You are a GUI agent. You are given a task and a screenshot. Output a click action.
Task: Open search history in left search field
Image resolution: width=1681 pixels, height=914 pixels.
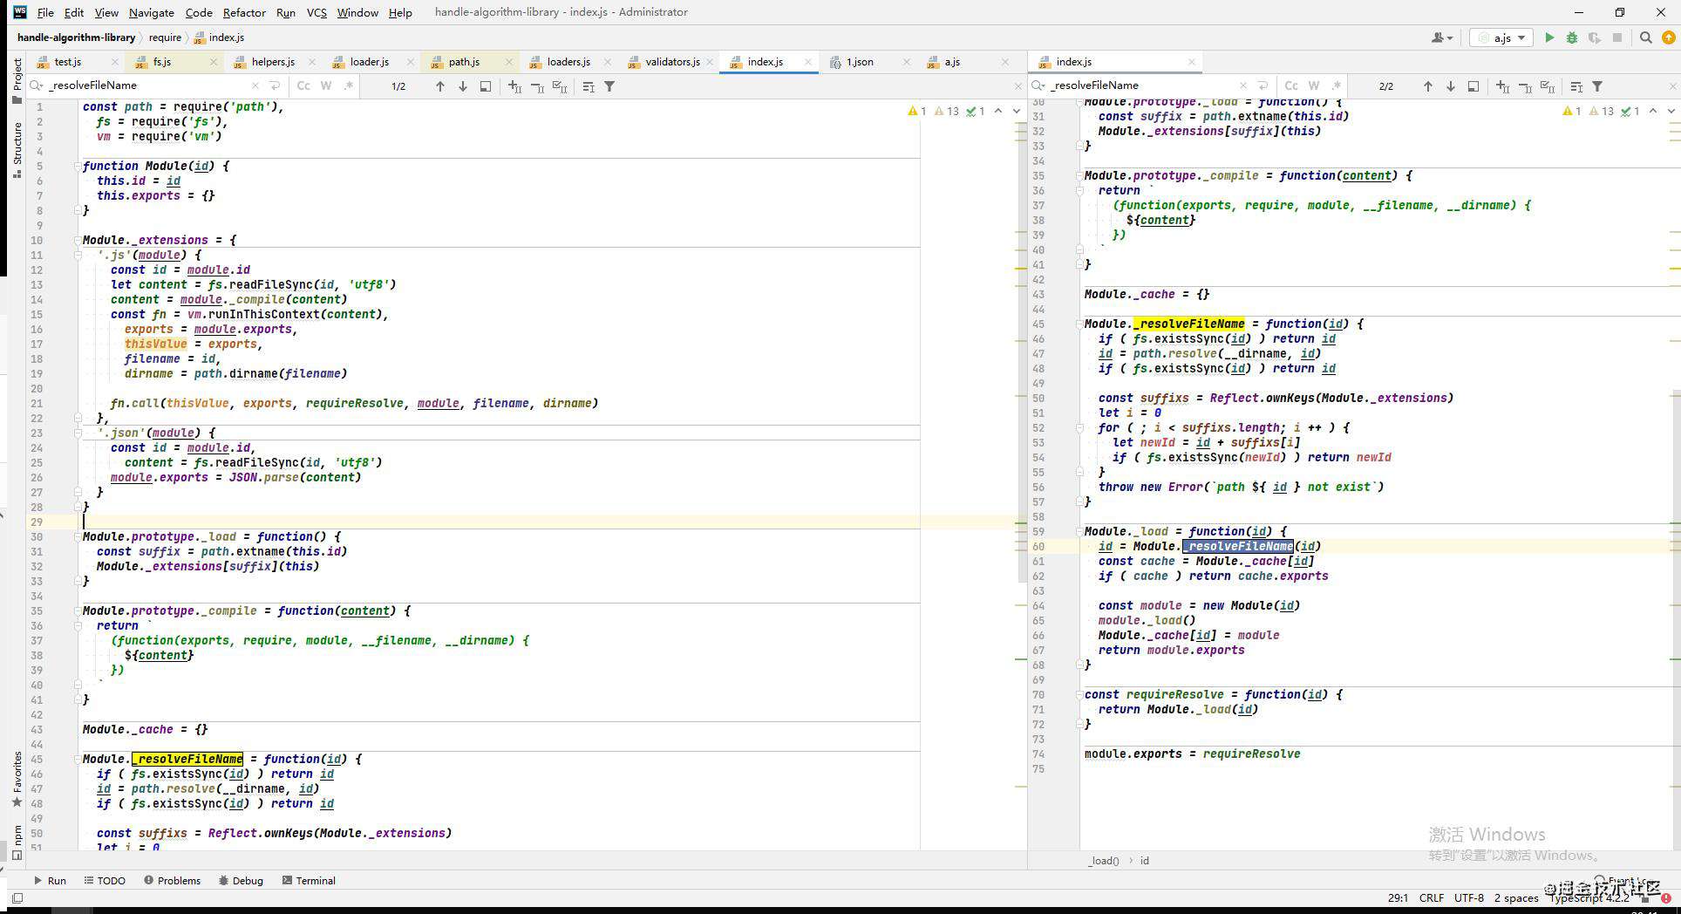coord(37,85)
